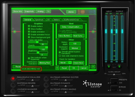
Task: Click the iZotope Ozone logo
Action: (92, 84)
